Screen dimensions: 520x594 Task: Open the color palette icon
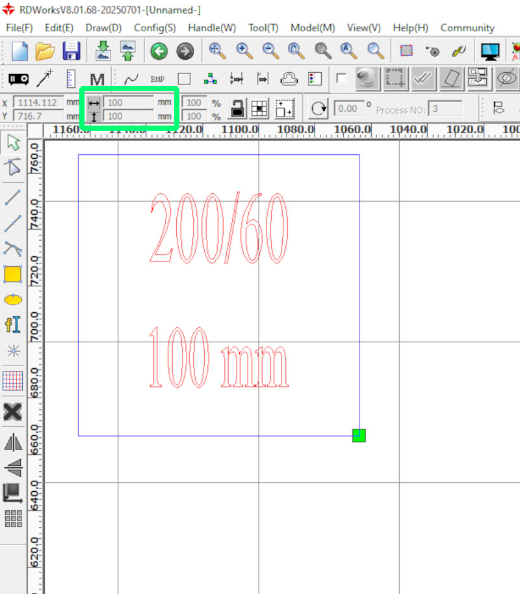click(x=315, y=78)
